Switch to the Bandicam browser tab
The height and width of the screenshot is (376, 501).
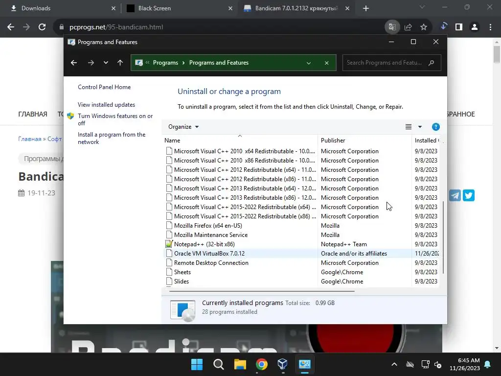[x=296, y=8]
